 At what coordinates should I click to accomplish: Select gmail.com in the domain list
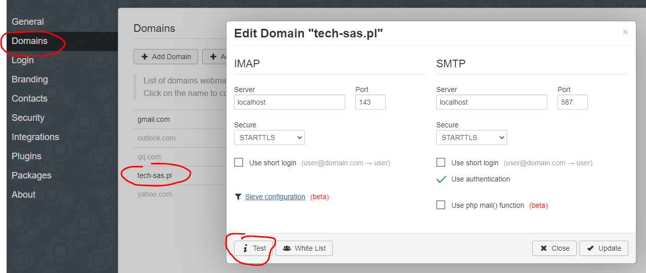tap(154, 119)
